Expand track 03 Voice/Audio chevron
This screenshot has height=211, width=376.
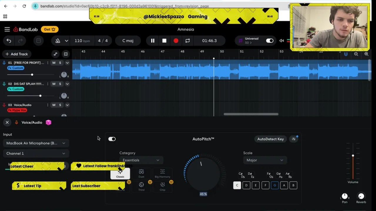click(67, 105)
